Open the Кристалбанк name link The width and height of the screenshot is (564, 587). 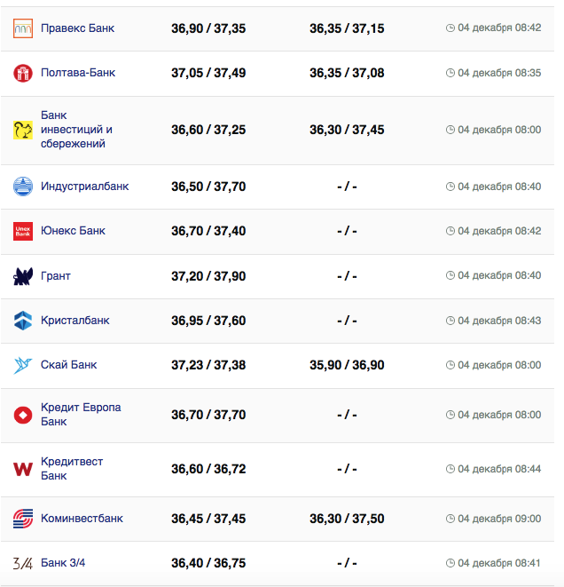[x=75, y=321]
